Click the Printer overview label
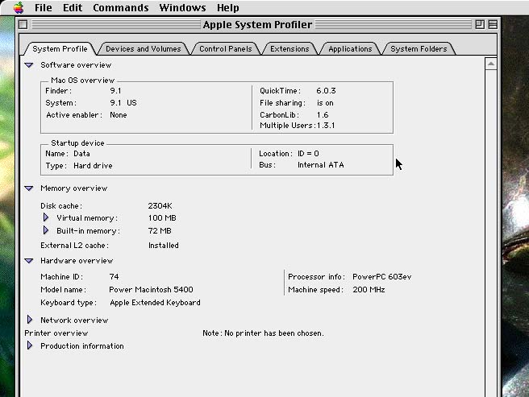This screenshot has width=529, height=397. tap(56, 333)
